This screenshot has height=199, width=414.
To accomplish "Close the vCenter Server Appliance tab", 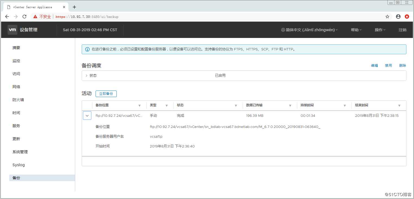I will coord(64,7).
